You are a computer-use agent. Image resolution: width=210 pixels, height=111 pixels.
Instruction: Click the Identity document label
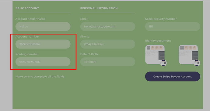click(x=158, y=41)
